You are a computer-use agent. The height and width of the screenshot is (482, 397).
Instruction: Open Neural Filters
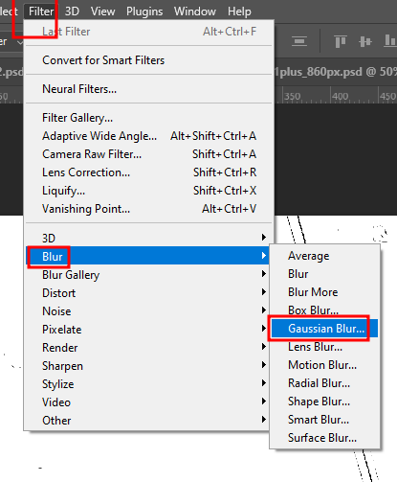[x=148, y=89]
